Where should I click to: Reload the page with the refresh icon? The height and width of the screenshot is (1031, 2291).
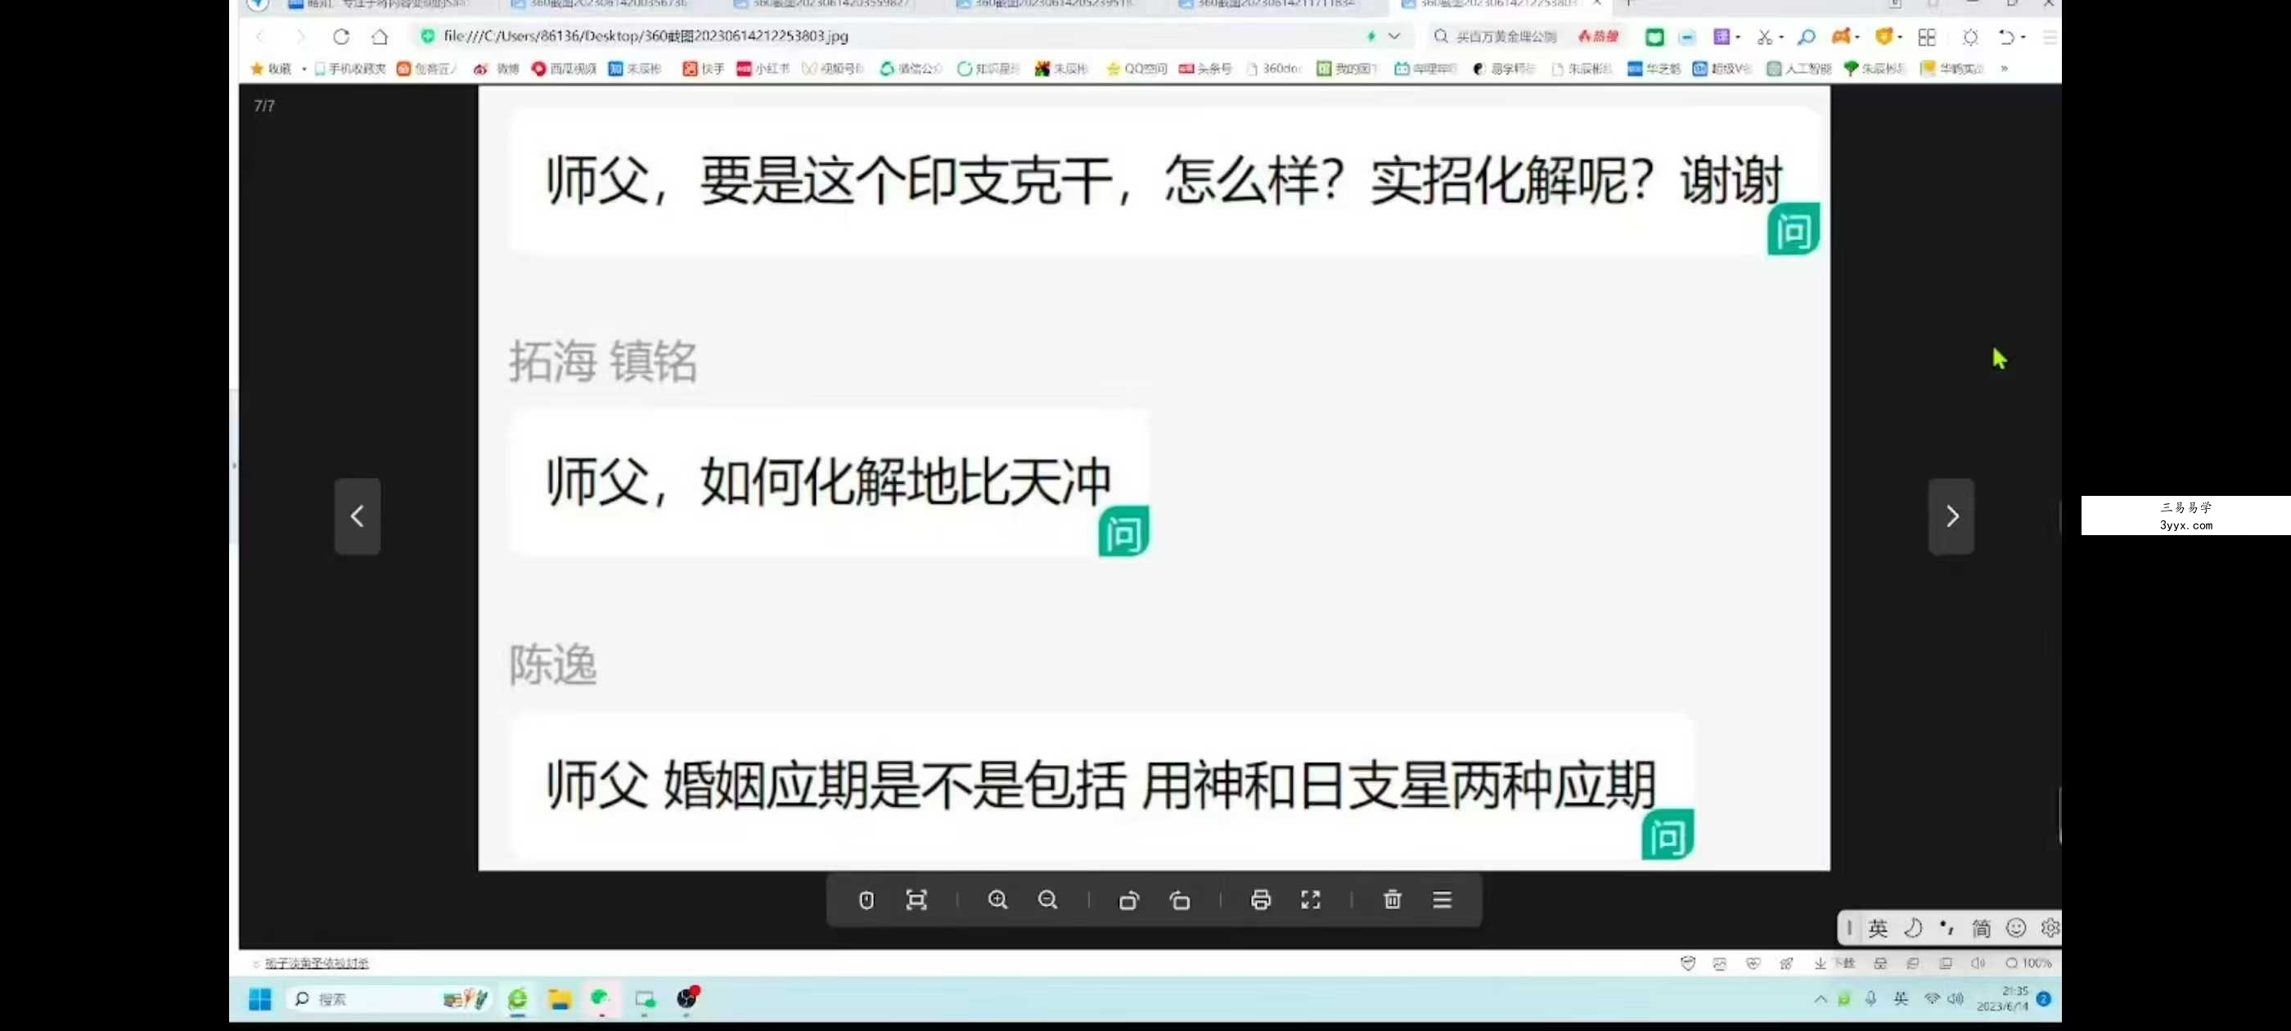340,37
